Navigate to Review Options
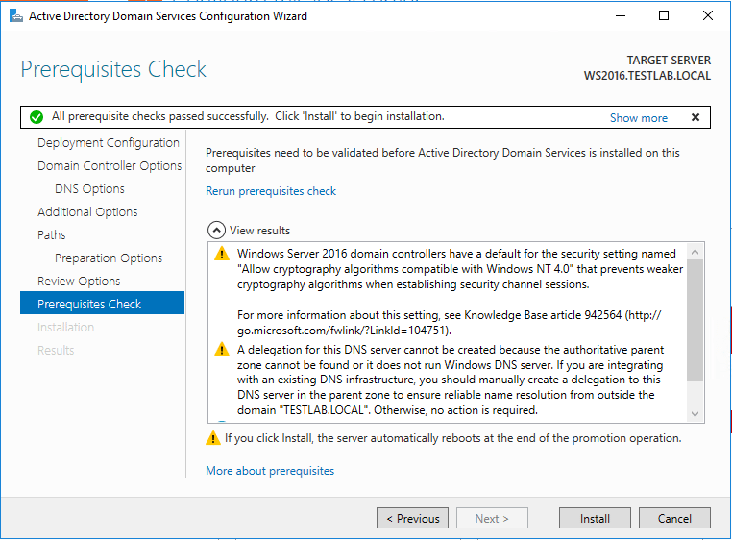 pos(79,282)
